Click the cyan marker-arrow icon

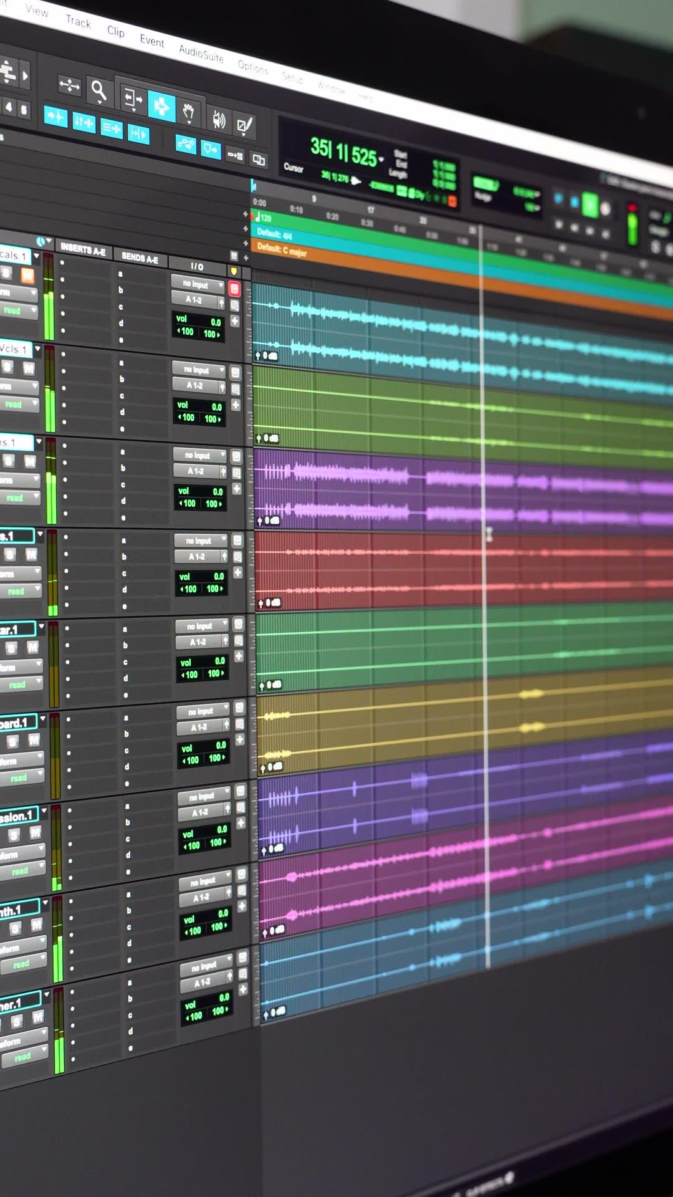coord(211,150)
